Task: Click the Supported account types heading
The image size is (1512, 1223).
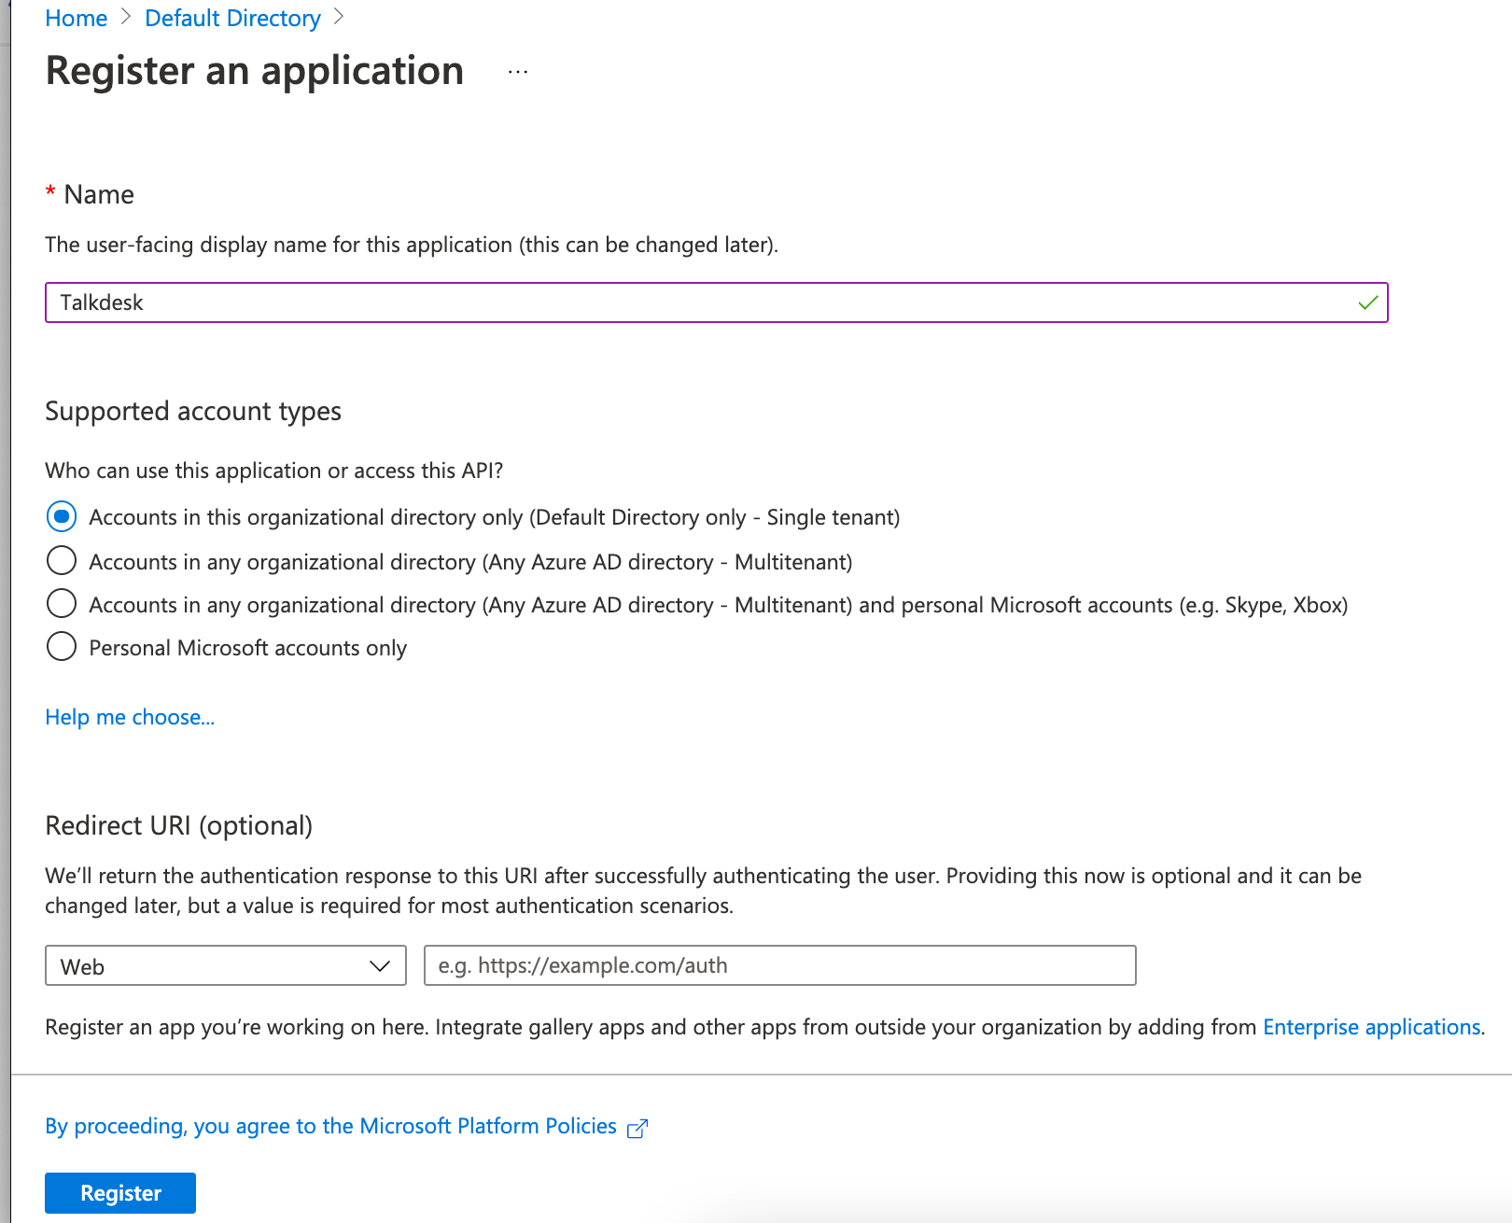Action: pos(193,412)
